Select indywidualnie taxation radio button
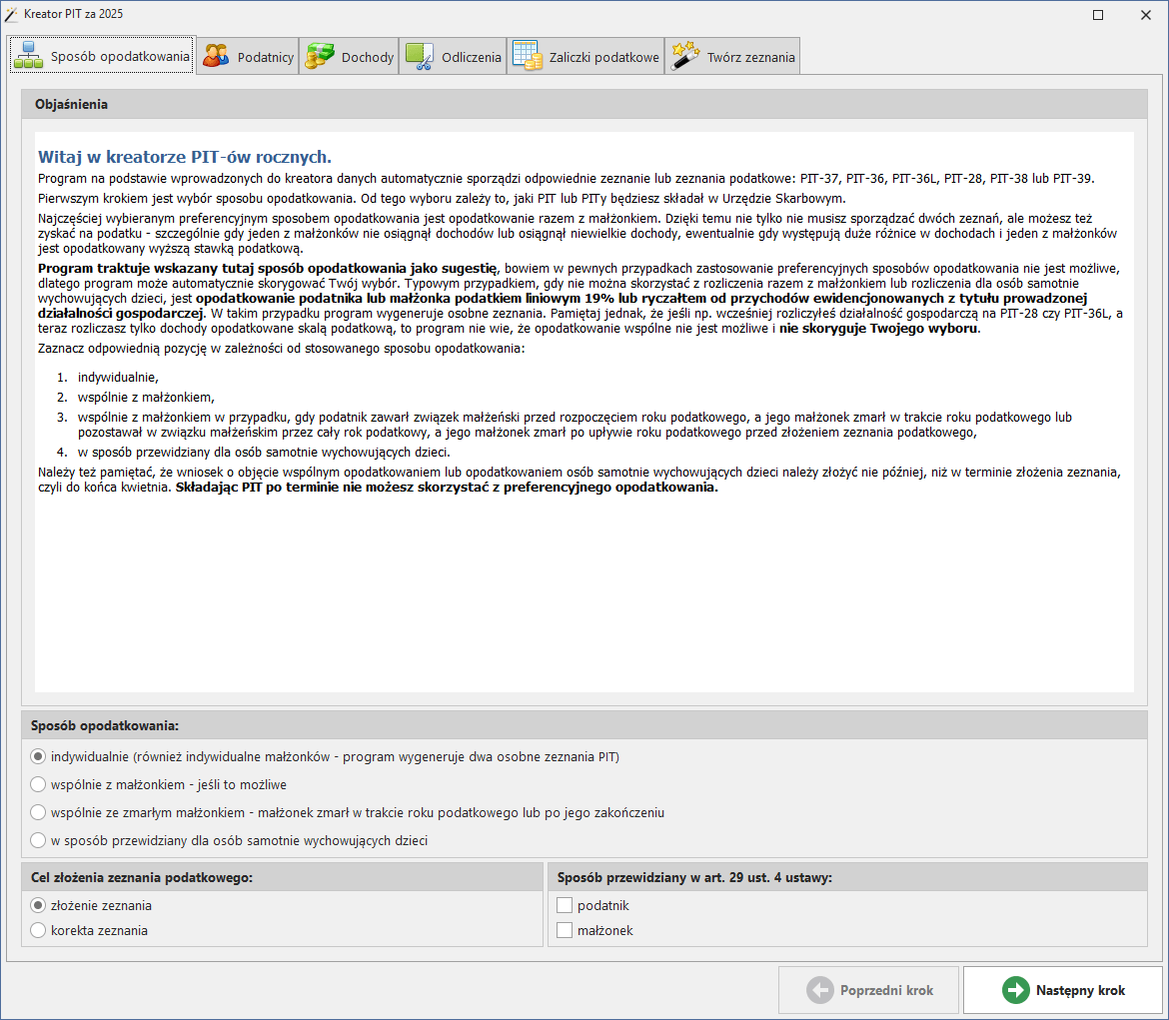1169x1020 pixels. pos(38,757)
